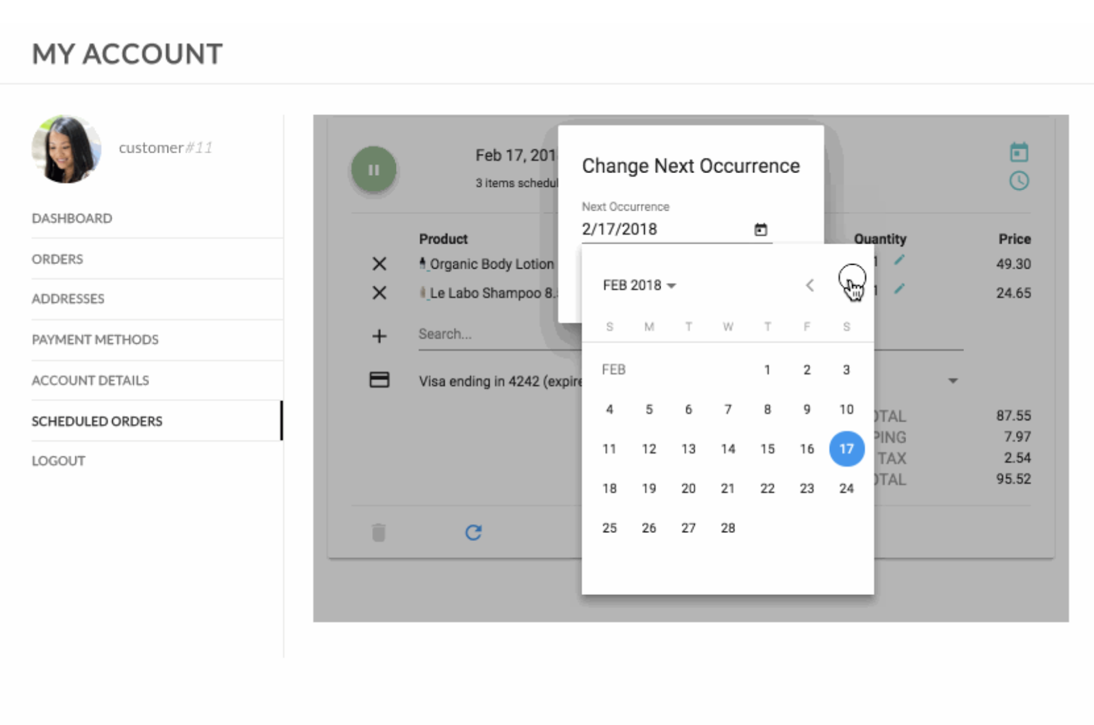Click the clock history icon
This screenshot has width=1094, height=725.
point(1018,181)
